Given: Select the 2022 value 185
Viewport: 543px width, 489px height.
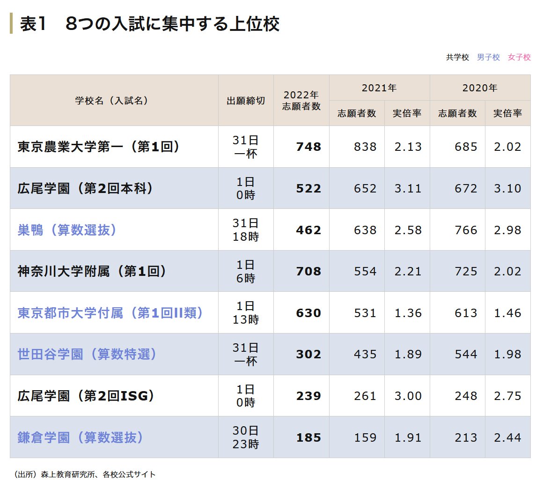Looking at the screenshot, I should click(x=308, y=437).
